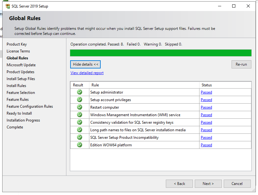Click the 'Edition WOW64 platform' rule text
The image size is (258, 195).
pos(111,145)
